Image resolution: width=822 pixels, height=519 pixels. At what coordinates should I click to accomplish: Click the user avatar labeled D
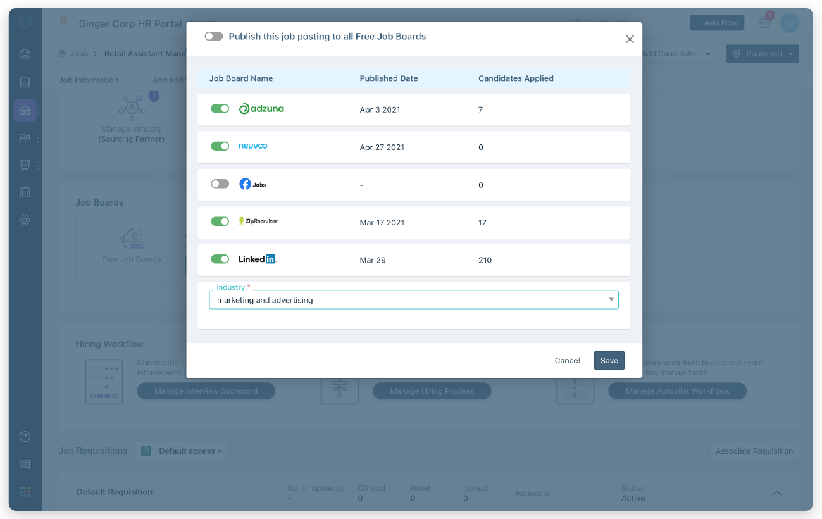(789, 23)
